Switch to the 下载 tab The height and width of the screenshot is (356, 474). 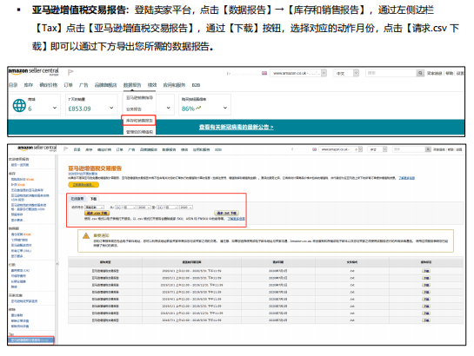(x=93, y=199)
